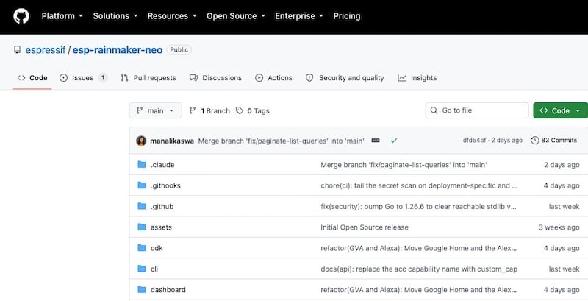Click the Issues count badge

pos(103,78)
